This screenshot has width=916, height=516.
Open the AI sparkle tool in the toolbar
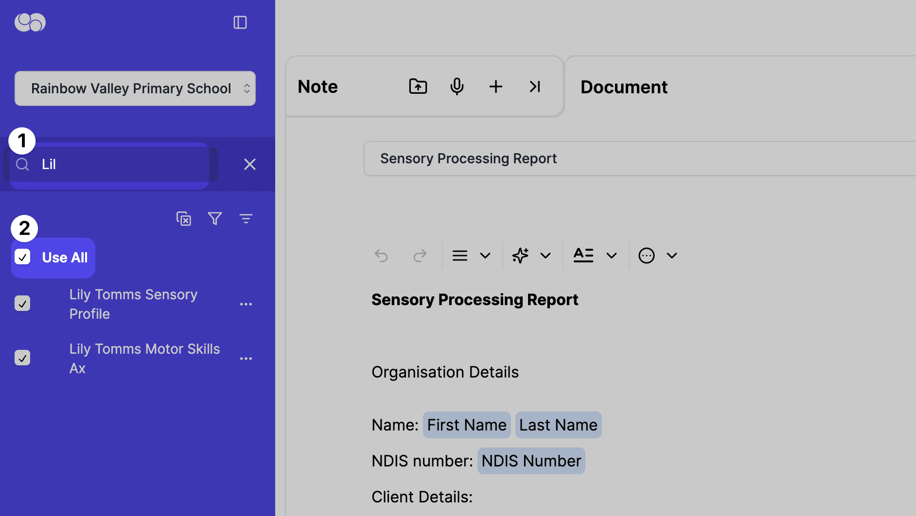coord(520,255)
